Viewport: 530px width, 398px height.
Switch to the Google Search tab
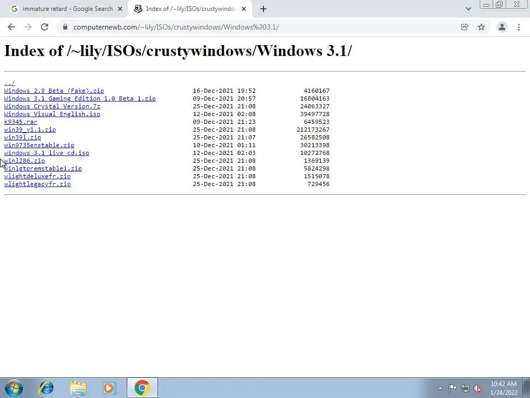coord(64,9)
